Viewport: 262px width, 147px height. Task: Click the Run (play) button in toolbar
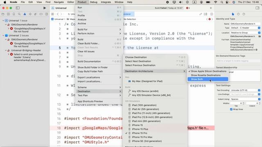45,8
